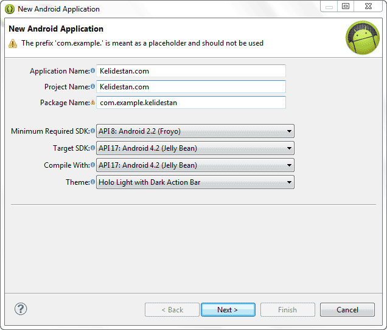This screenshot has width=387, height=330.
Task: Click info icon beside Target SDK
Action: [92, 148]
